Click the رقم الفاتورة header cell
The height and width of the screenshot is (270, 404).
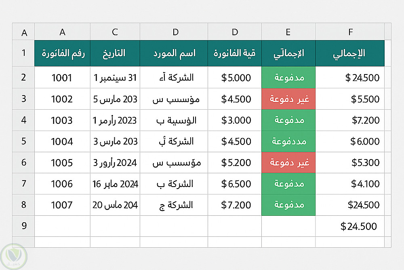63,53
